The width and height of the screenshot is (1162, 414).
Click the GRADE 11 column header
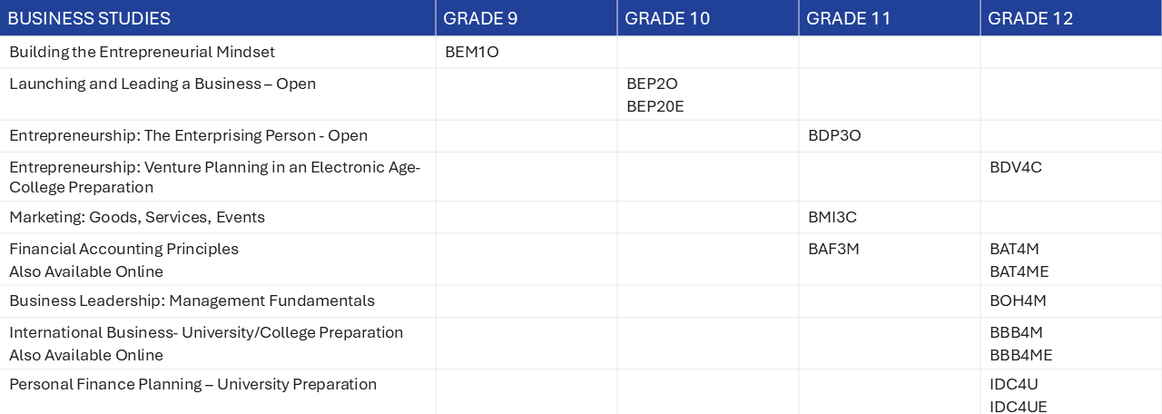click(890, 18)
